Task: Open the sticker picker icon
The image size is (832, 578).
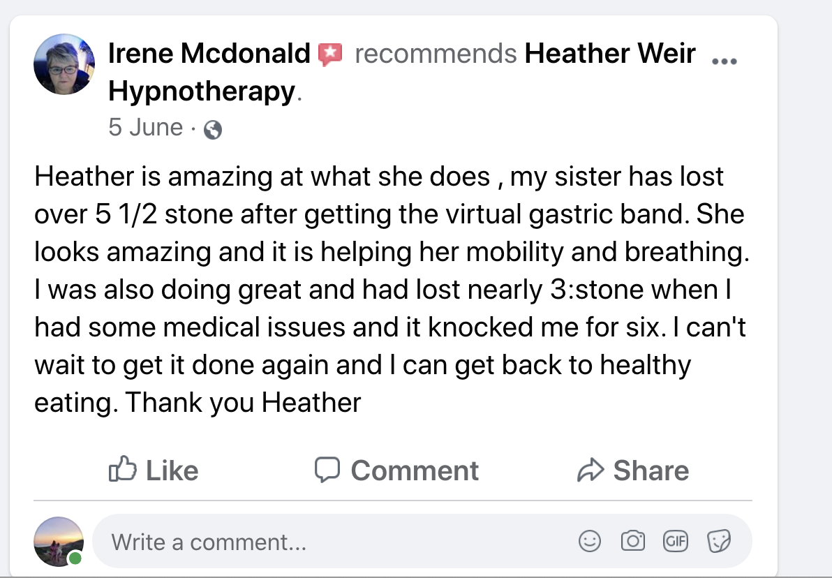Action: click(x=718, y=541)
